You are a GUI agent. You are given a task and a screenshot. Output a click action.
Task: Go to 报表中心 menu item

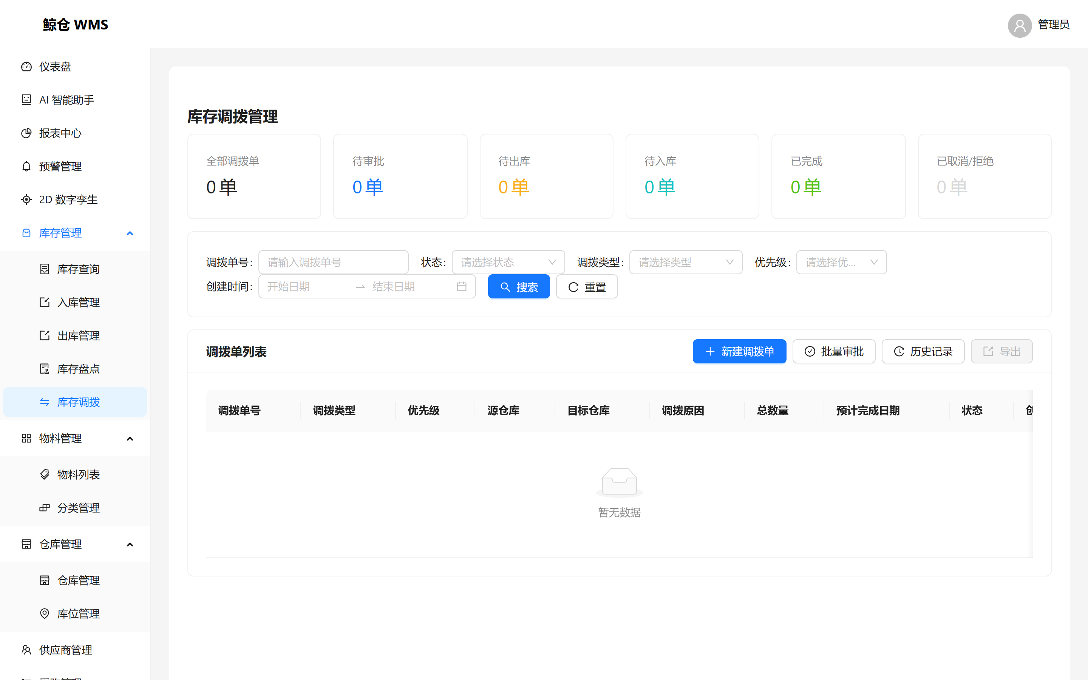pyautogui.click(x=75, y=133)
